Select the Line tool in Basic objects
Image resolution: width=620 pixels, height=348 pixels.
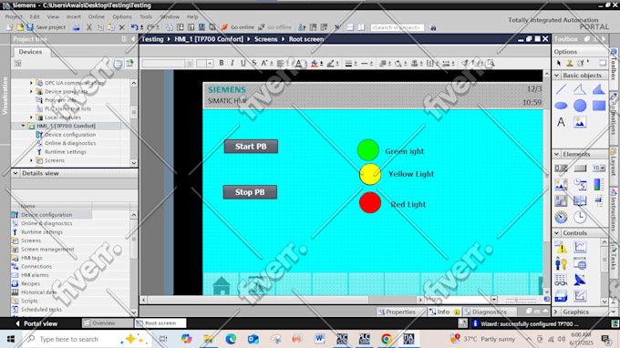[561, 89]
